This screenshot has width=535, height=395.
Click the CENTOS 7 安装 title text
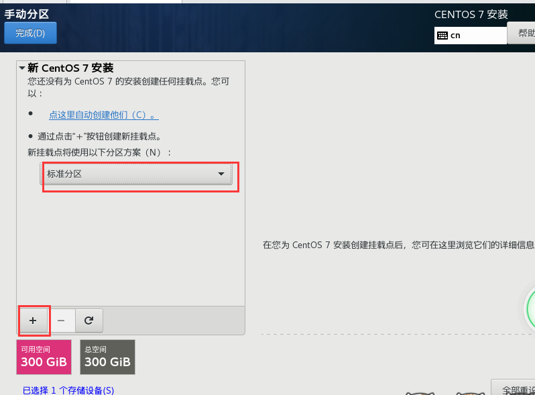point(471,15)
